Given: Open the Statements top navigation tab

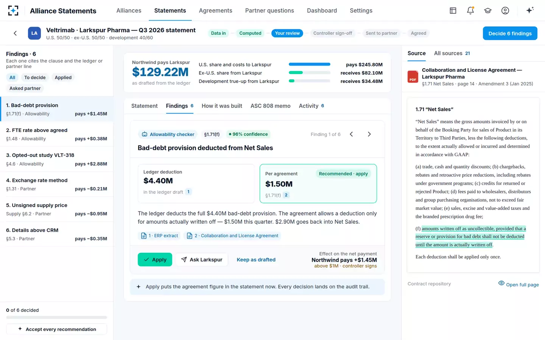Looking at the screenshot, I should click(170, 11).
